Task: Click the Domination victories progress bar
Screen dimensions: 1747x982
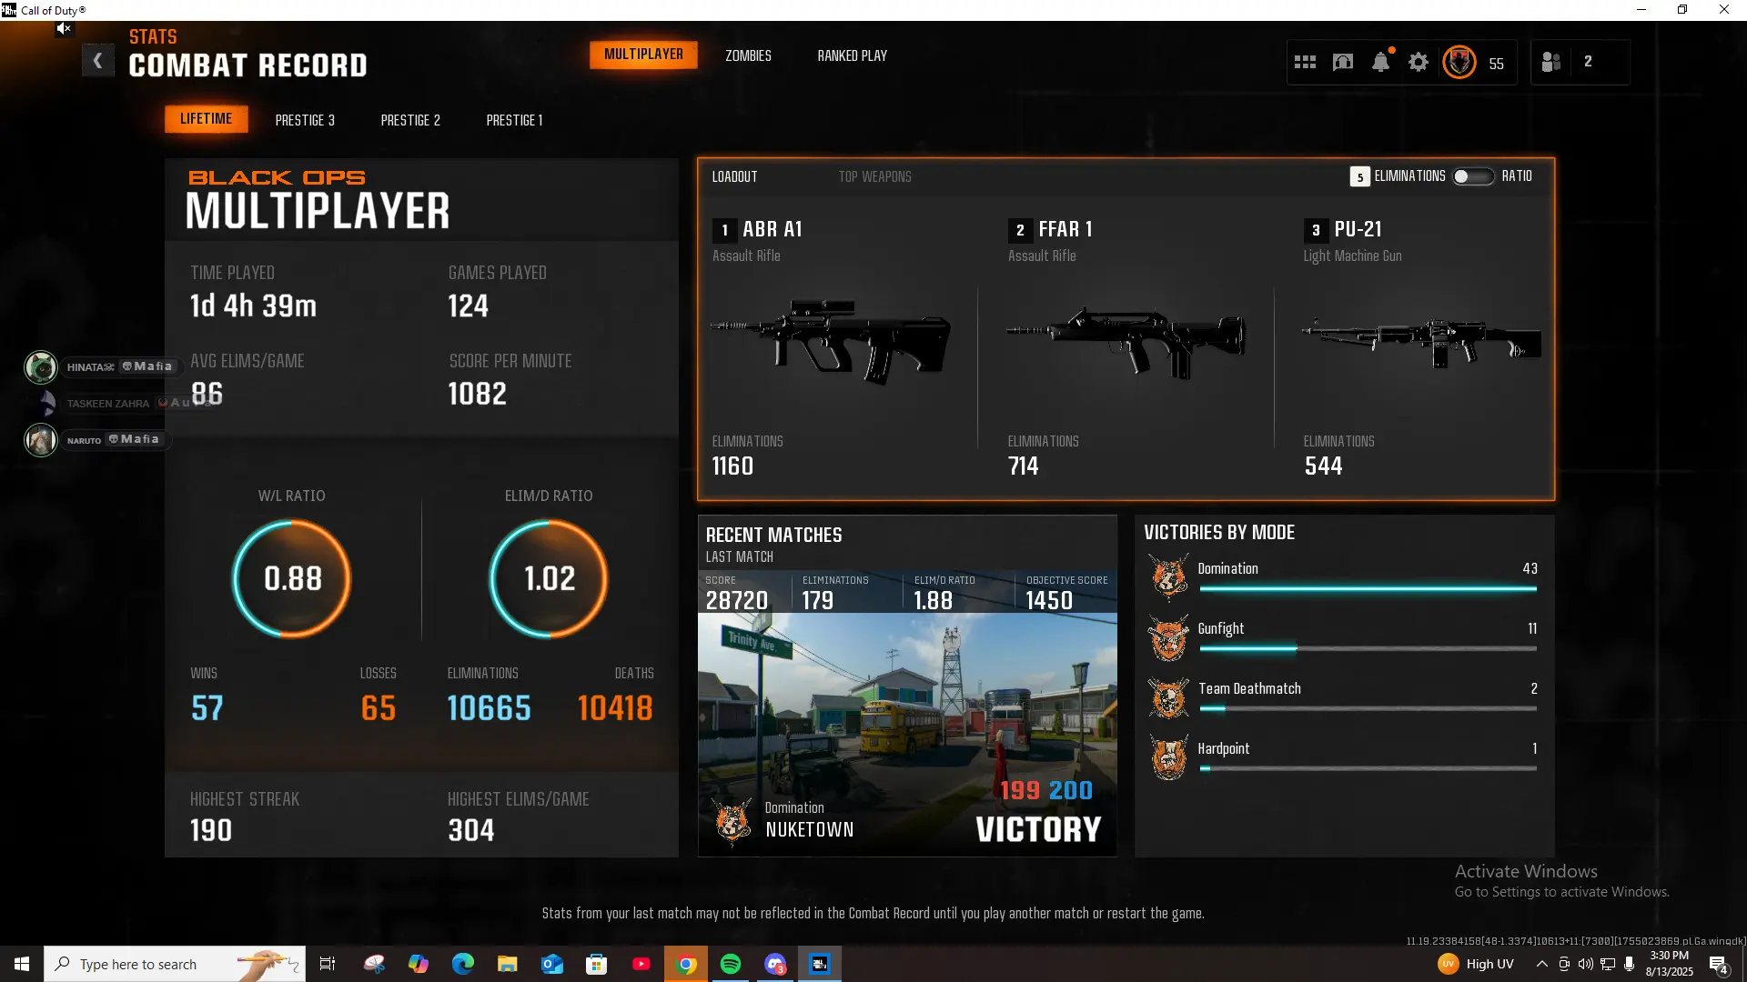Action: pos(1368,589)
